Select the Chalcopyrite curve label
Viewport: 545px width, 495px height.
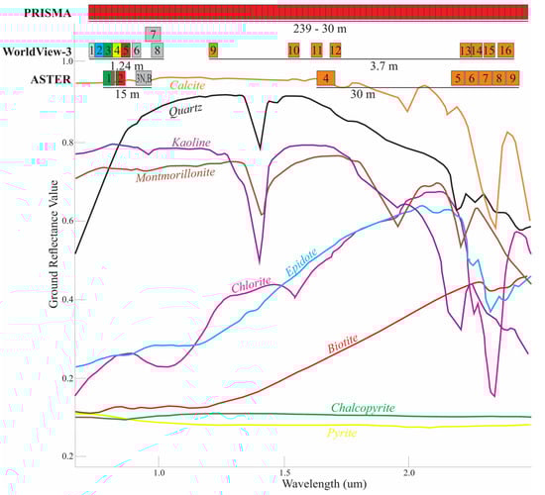pos(363,408)
